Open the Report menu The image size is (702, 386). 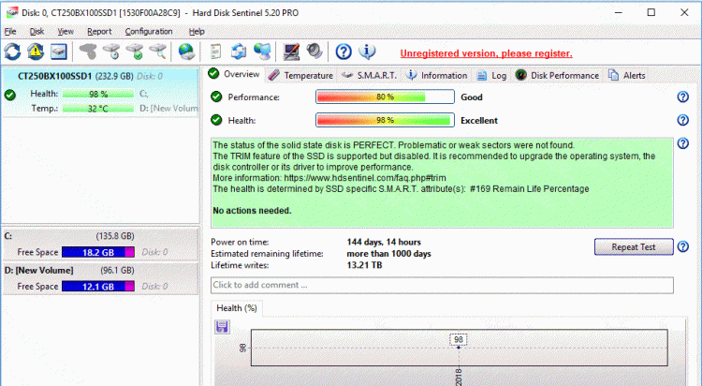[99, 31]
